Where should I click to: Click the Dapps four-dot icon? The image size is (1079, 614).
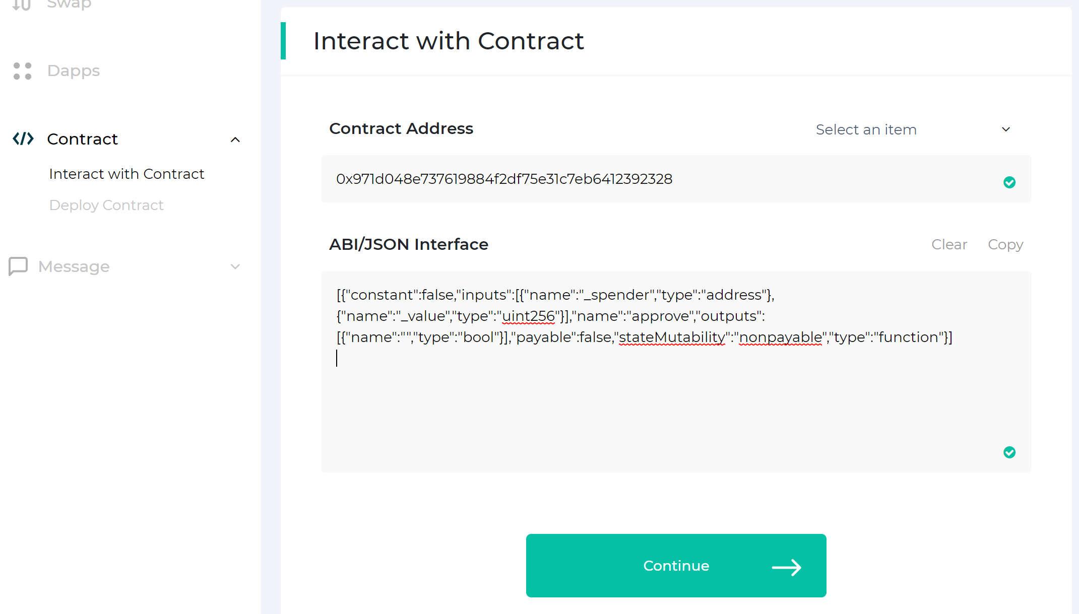[x=22, y=71]
